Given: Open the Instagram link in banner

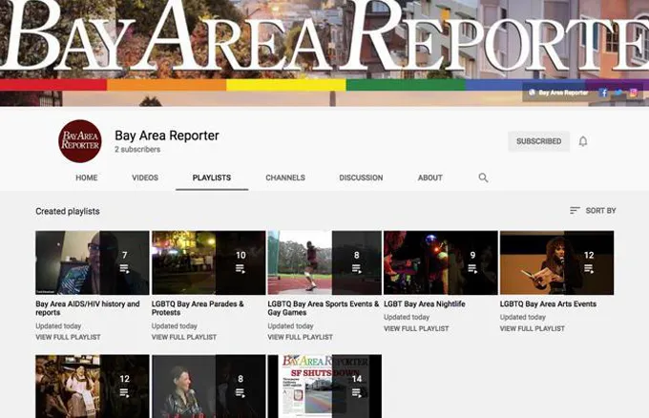Looking at the screenshot, I should pos(632,93).
